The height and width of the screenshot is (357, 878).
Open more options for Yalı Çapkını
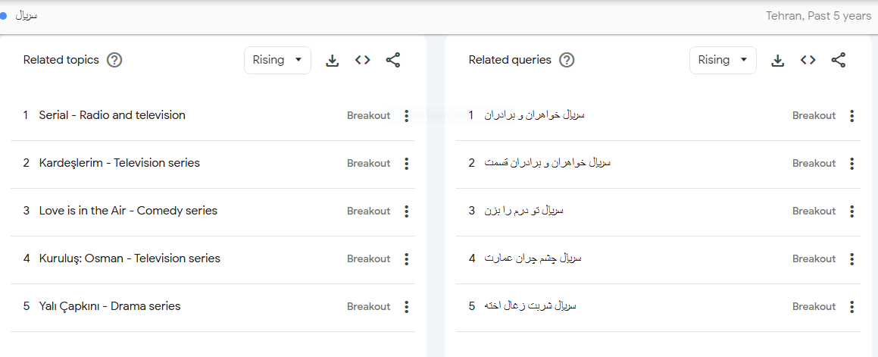(407, 306)
